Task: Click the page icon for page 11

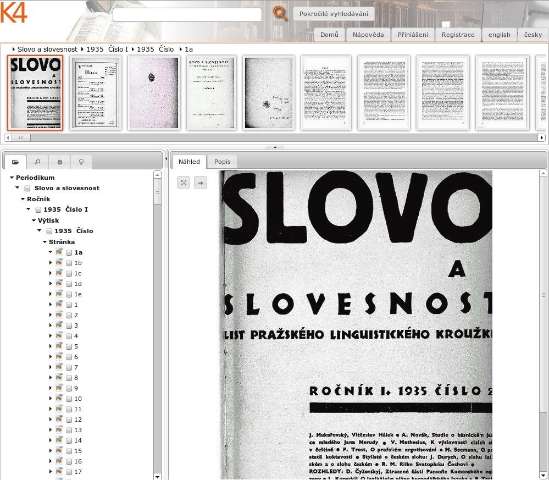Action: point(59,409)
